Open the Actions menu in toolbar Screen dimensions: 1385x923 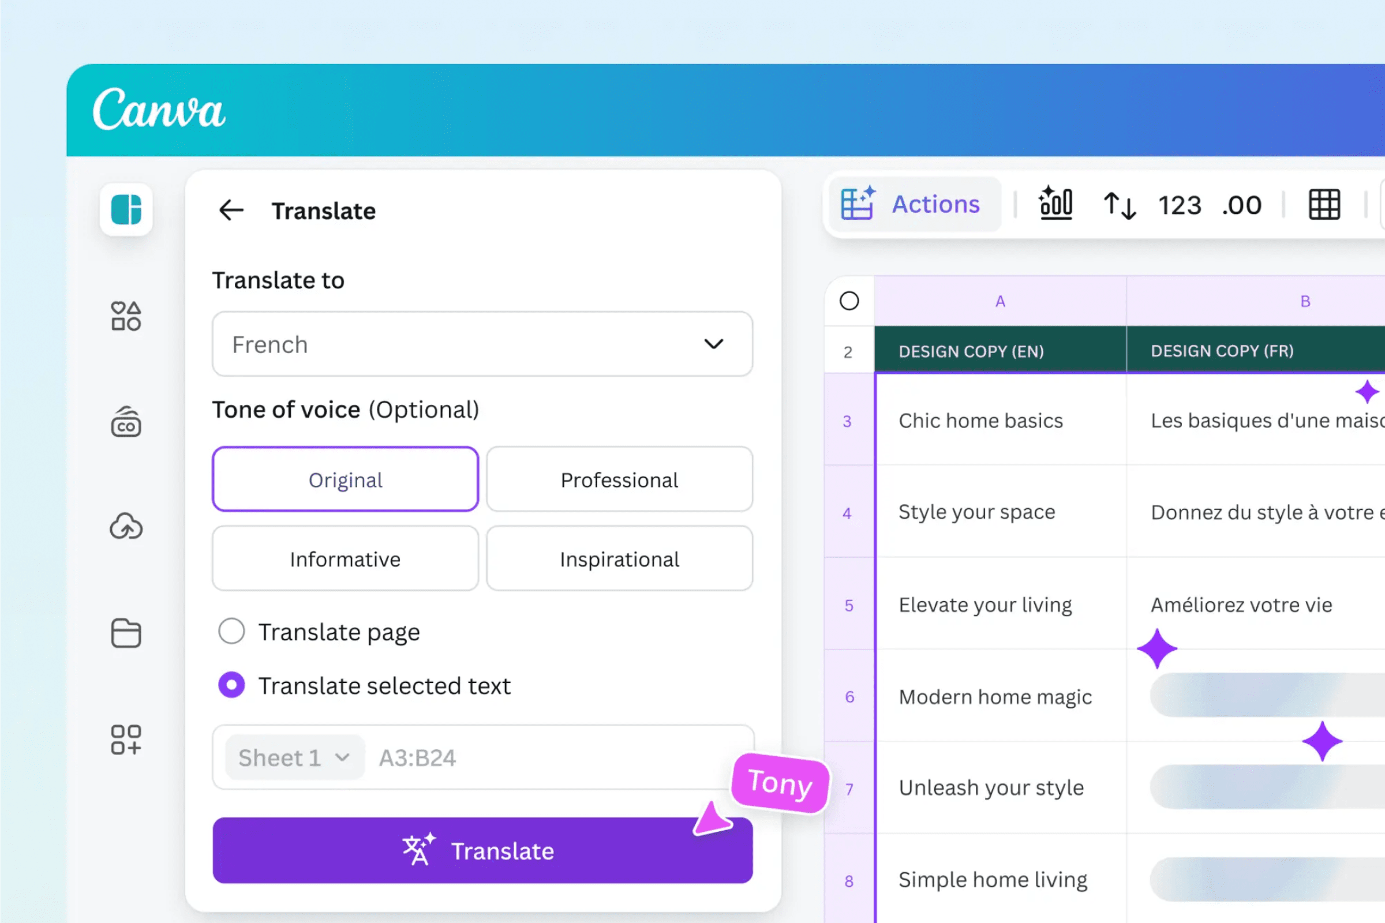(912, 204)
